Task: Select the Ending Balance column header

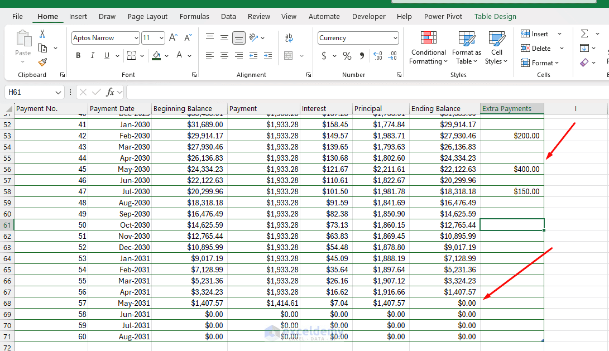Action: tap(445, 108)
